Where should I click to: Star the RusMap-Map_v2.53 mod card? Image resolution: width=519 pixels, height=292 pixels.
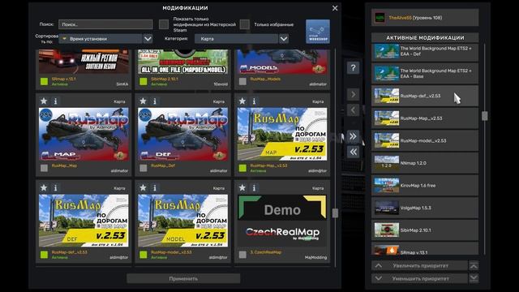242,101
